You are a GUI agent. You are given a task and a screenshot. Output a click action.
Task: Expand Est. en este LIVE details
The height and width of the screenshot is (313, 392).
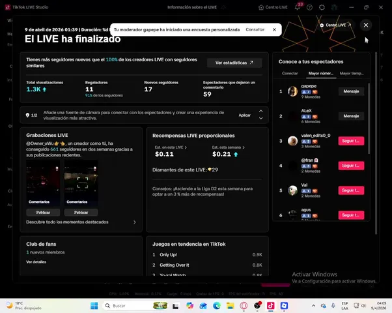coord(171,147)
